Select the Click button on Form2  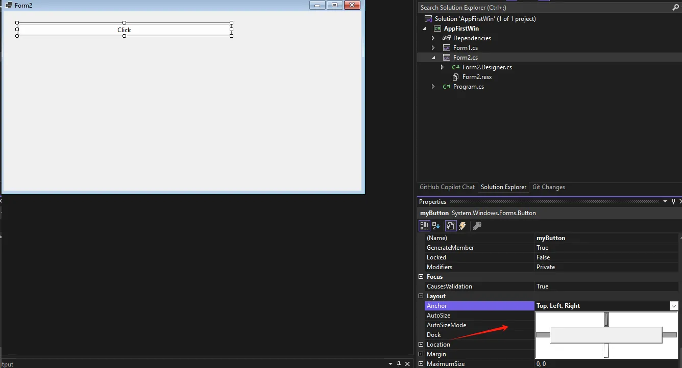(x=124, y=30)
